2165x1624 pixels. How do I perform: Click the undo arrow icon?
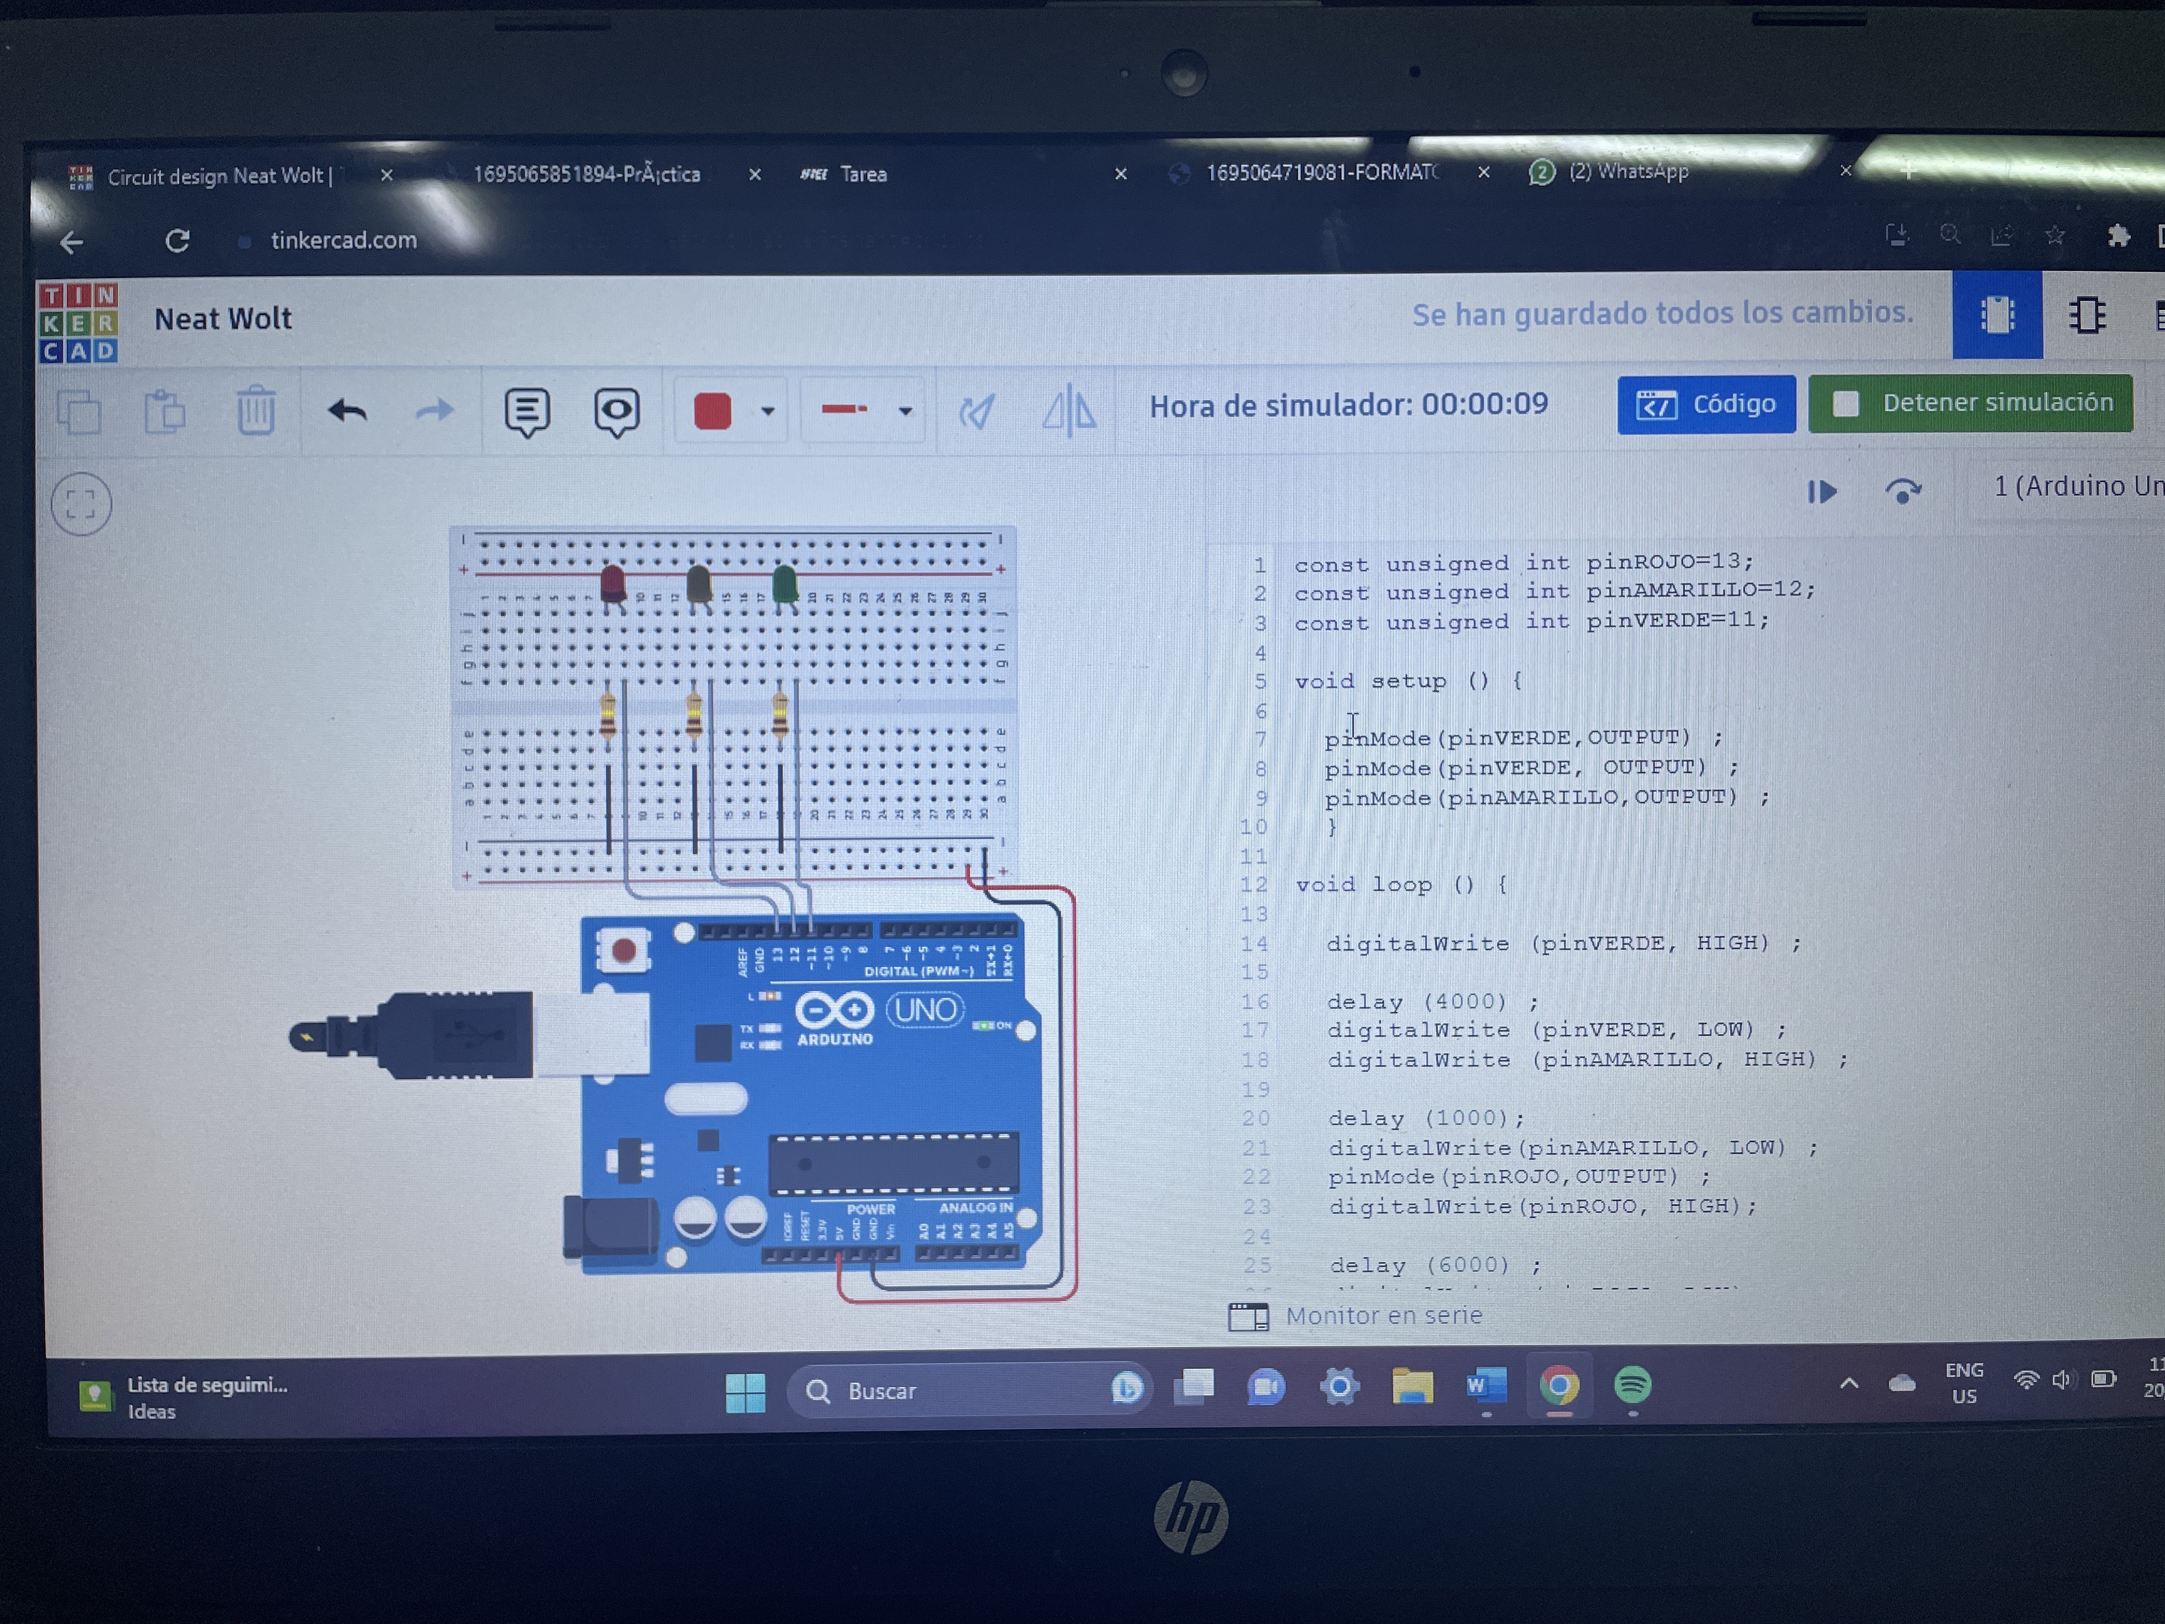[346, 410]
